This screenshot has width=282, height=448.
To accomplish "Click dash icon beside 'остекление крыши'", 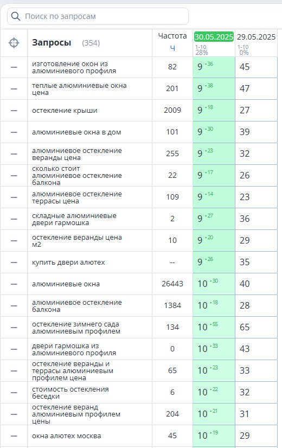I will pos(14,111).
